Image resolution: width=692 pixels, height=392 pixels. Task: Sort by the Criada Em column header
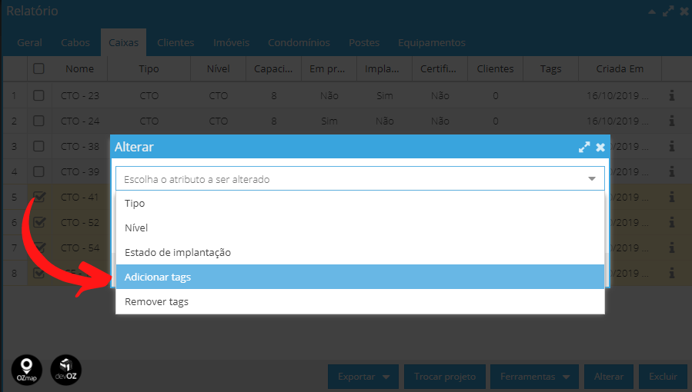tap(620, 68)
